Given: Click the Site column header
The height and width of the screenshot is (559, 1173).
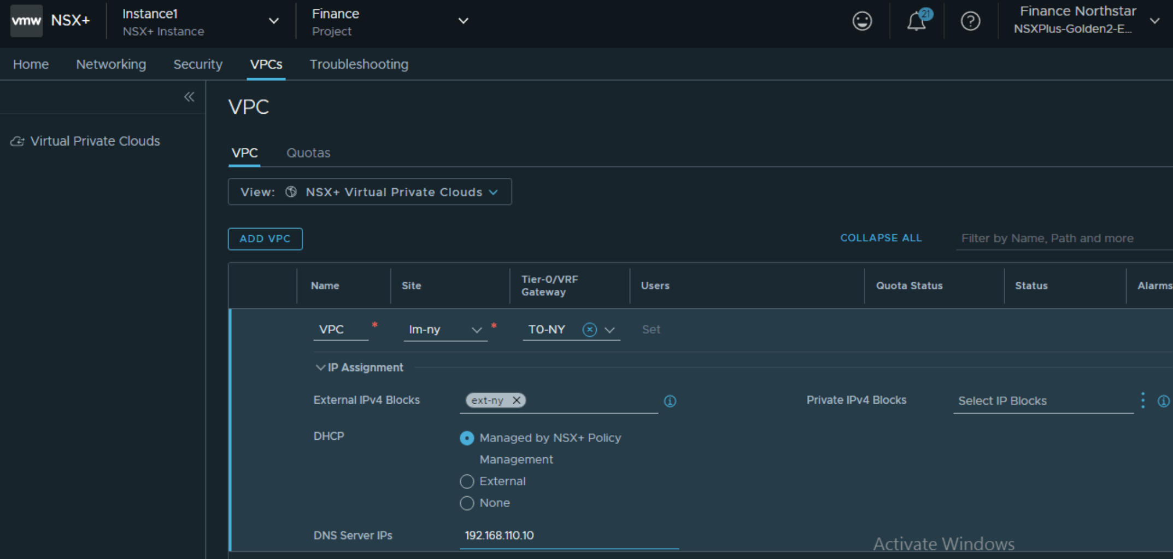Looking at the screenshot, I should [x=411, y=286].
